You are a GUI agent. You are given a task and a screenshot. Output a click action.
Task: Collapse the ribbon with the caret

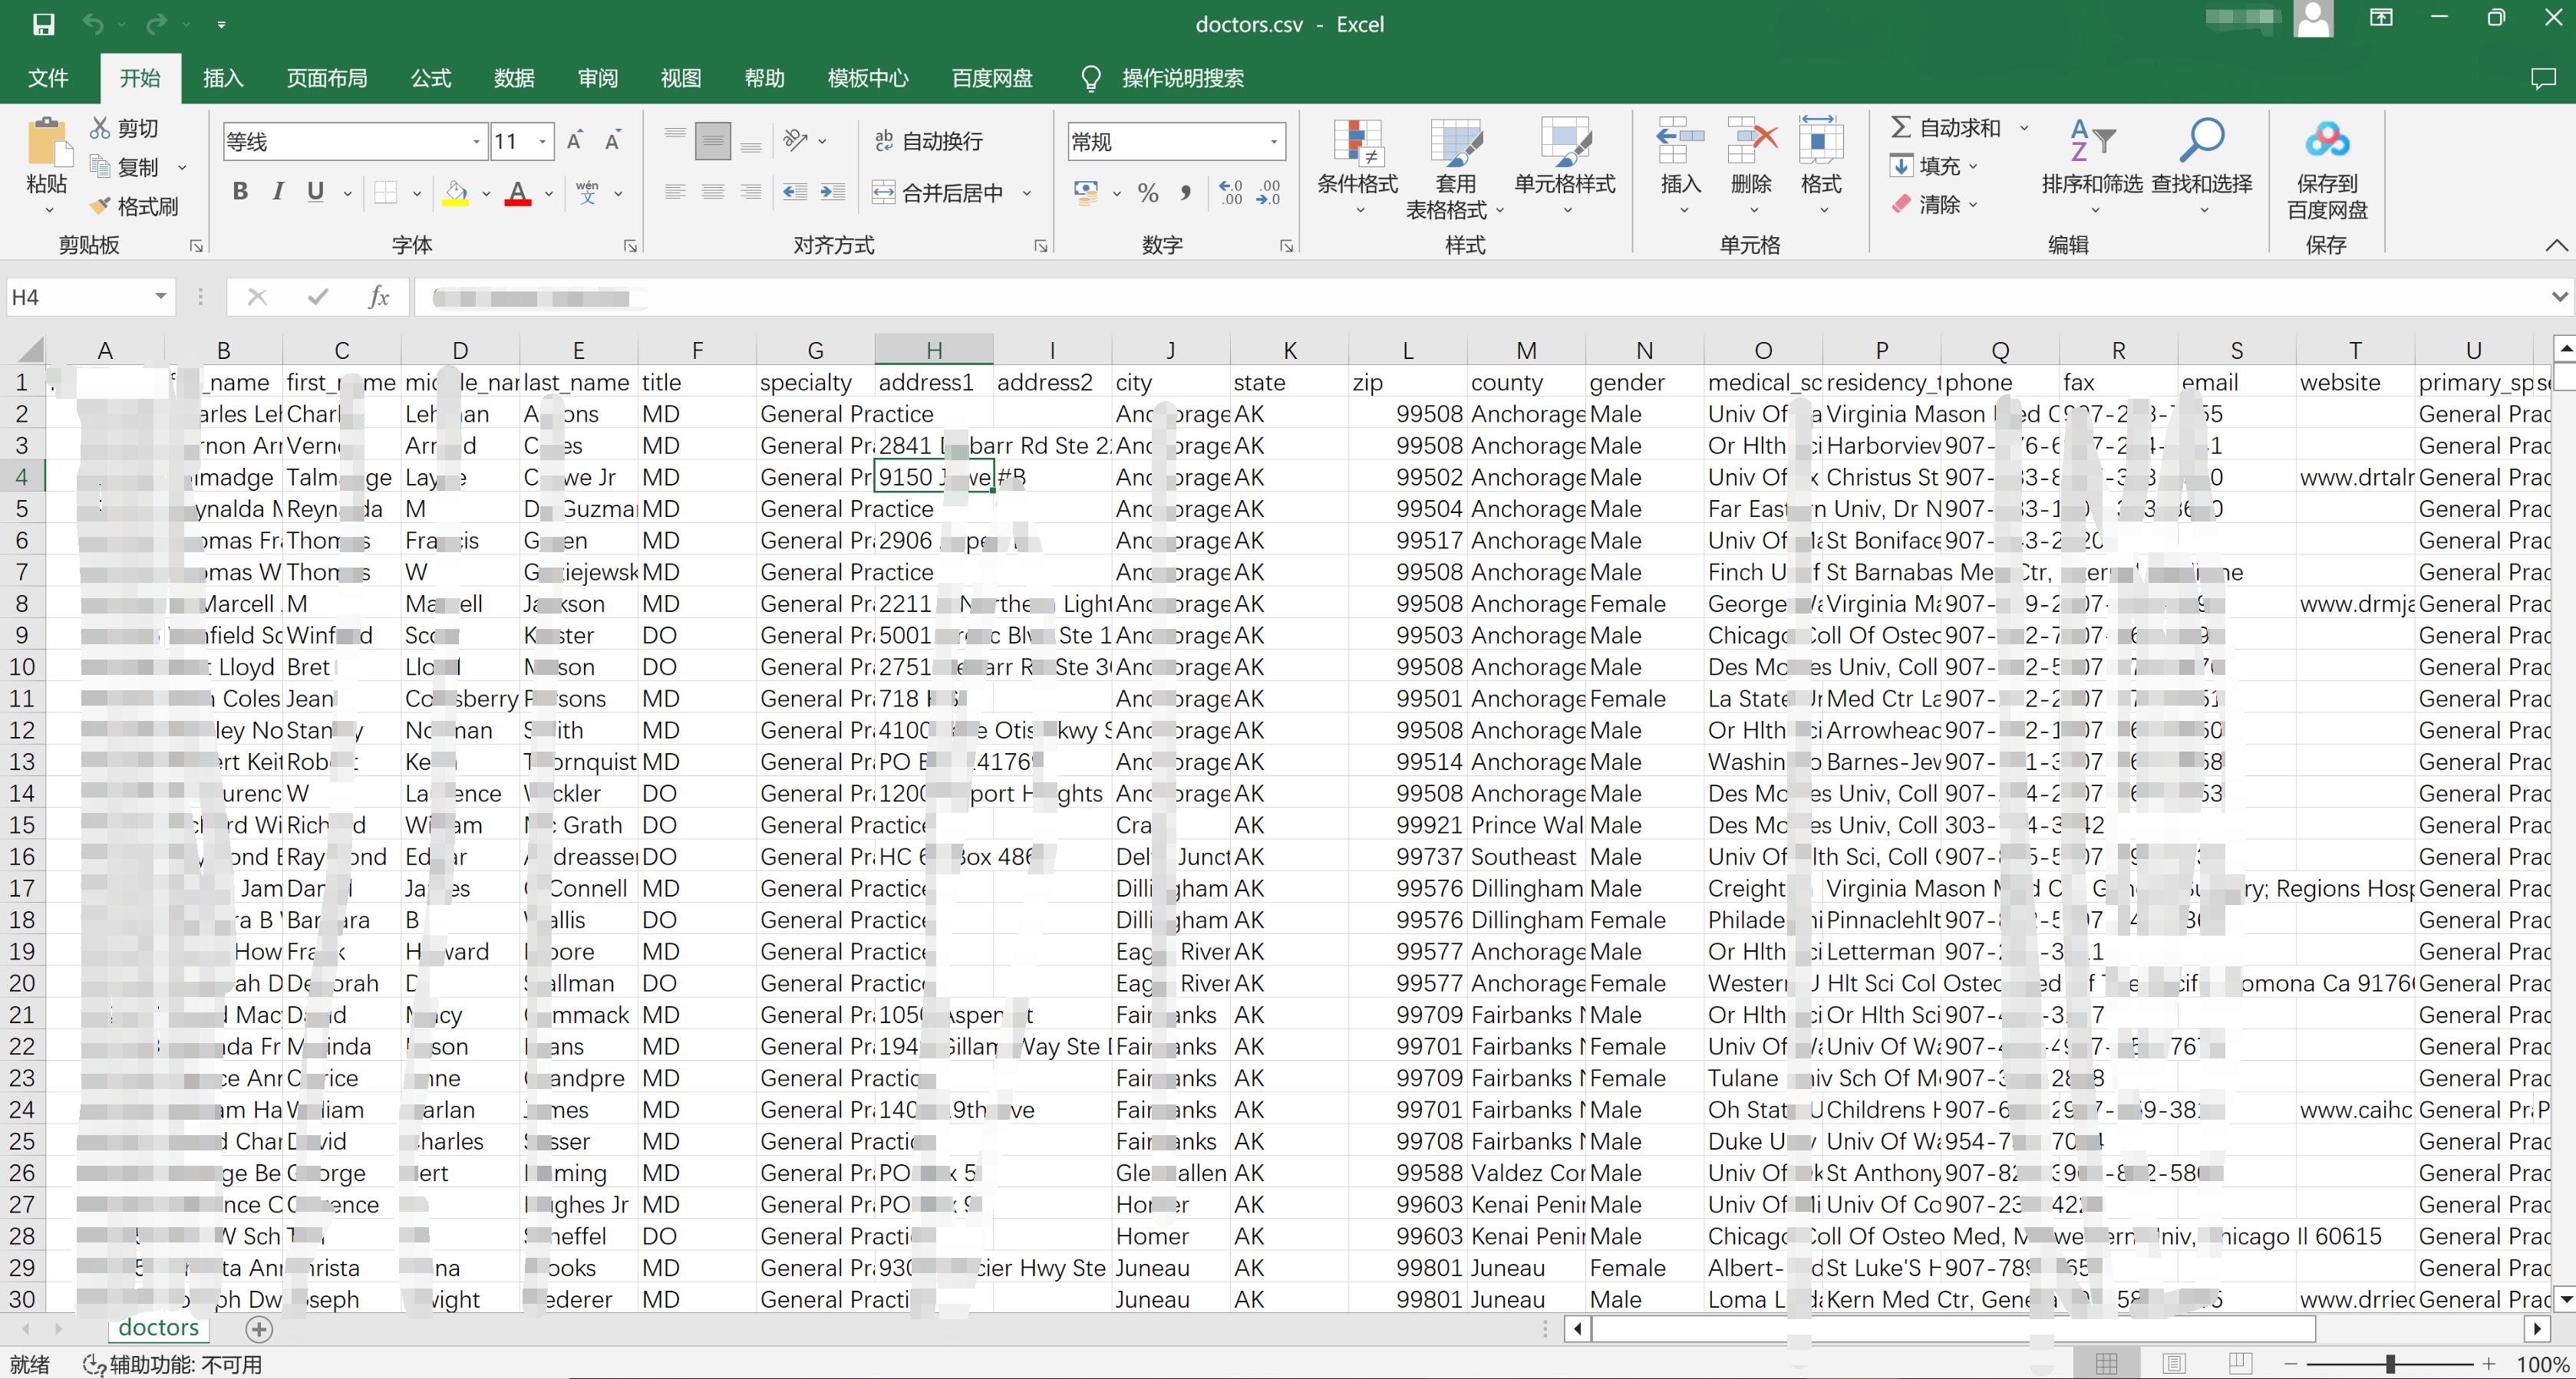pyautogui.click(x=2556, y=245)
